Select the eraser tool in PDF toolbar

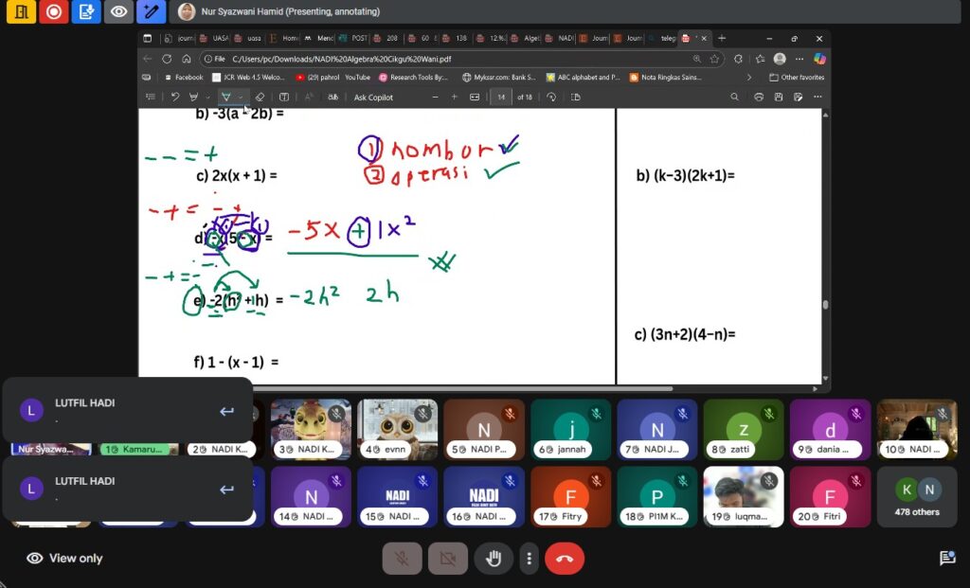tap(260, 97)
